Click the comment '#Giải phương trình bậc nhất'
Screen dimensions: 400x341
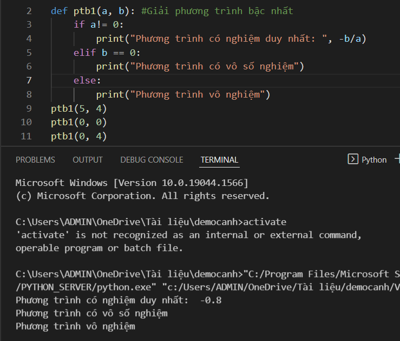tap(217, 11)
